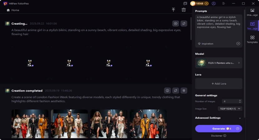
Task: Click the timestamp 2025.09.22 16:01:56
Action: tap(43, 24)
